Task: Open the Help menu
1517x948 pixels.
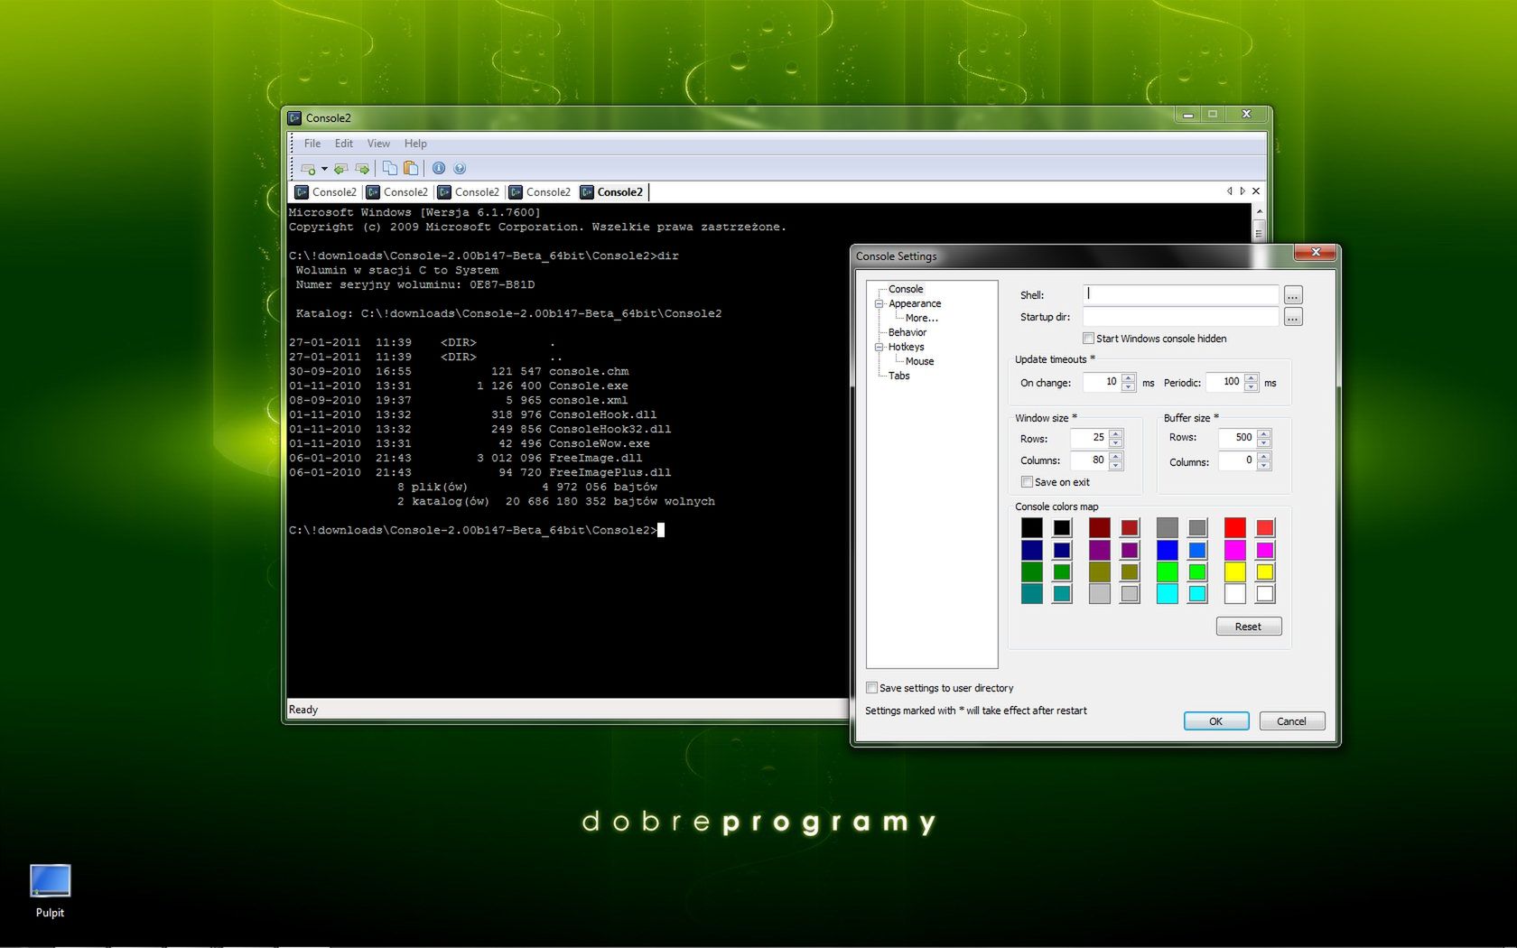Action: (x=415, y=144)
